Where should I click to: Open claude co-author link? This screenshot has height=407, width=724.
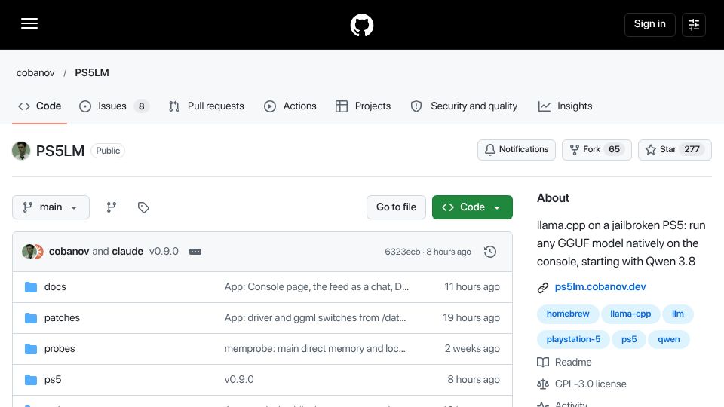tap(127, 252)
